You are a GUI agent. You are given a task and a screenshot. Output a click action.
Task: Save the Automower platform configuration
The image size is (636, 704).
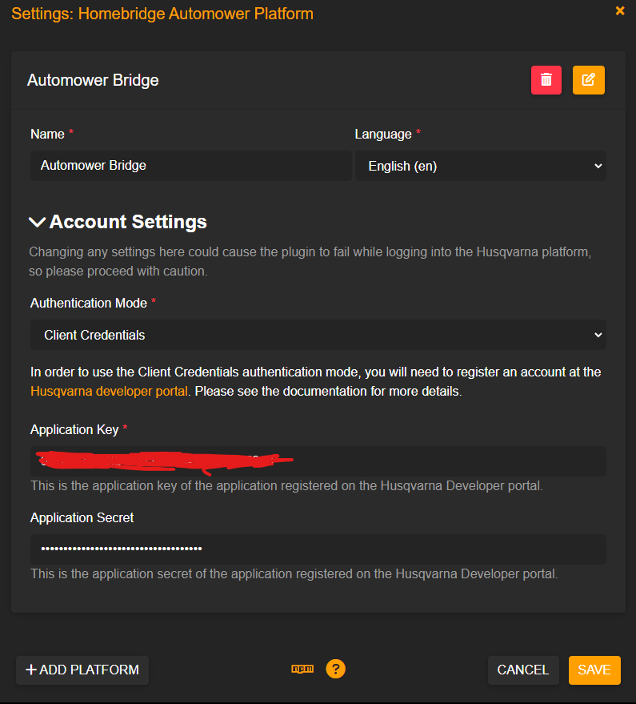point(594,670)
